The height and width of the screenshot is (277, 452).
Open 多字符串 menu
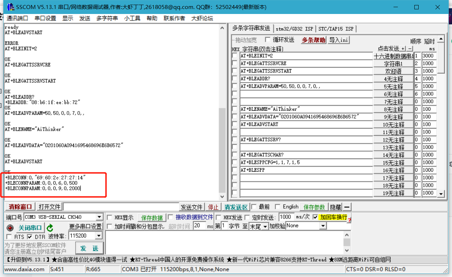pyautogui.click(x=107, y=18)
